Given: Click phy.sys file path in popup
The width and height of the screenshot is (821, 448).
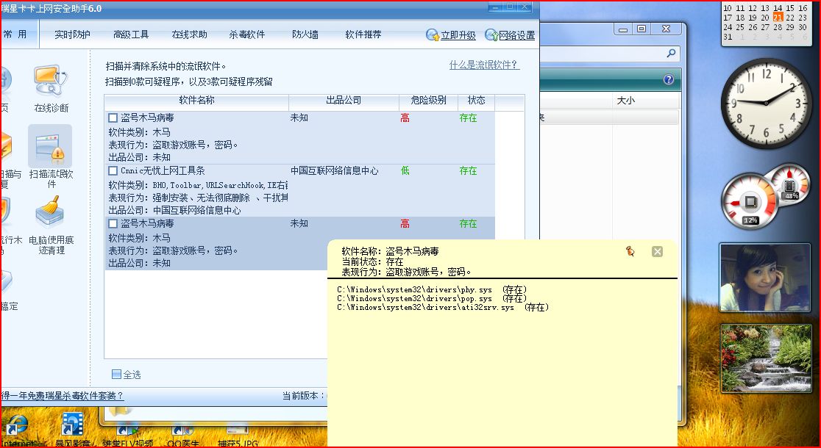Looking at the screenshot, I should (415, 289).
